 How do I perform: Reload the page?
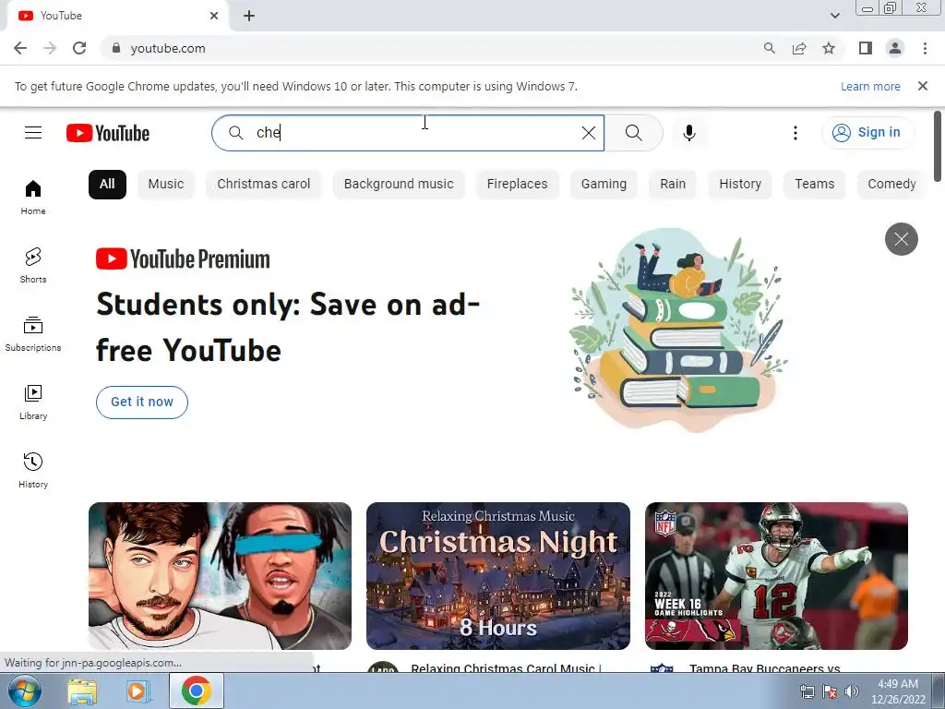click(x=79, y=48)
